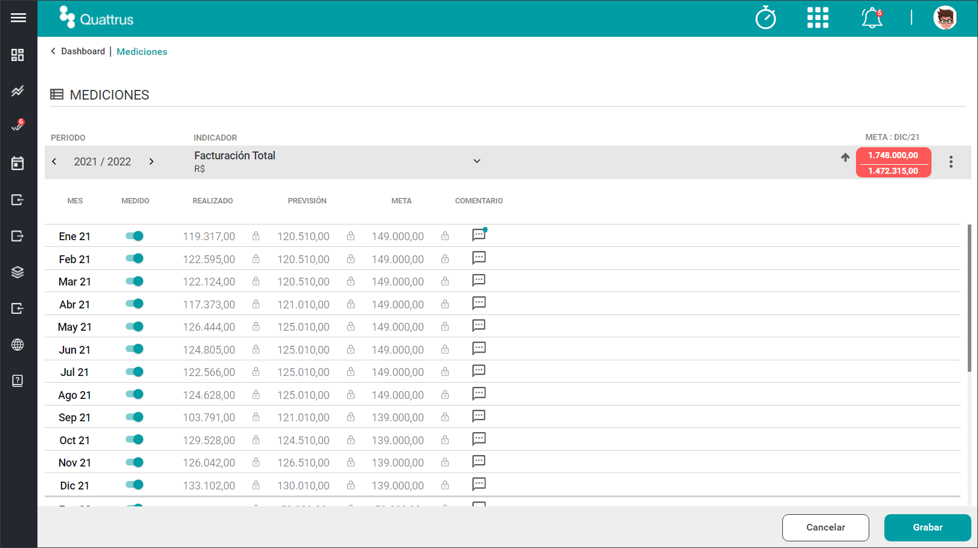Screen dimensions: 978x548
Task: Click Dic 21 realizado value 133.102,00
Action: pos(209,486)
